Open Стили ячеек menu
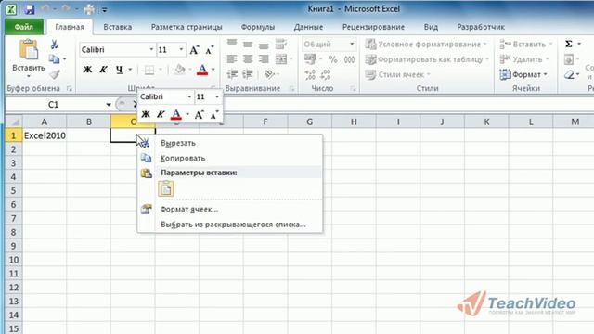Image resolution: width=594 pixels, height=334 pixels. pyautogui.click(x=397, y=74)
